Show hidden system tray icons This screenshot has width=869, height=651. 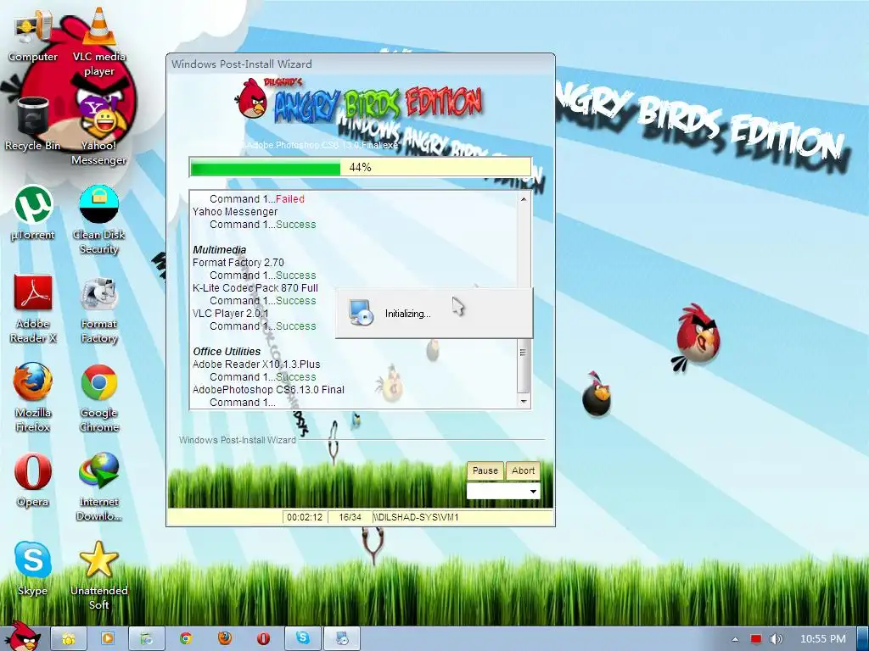click(735, 639)
